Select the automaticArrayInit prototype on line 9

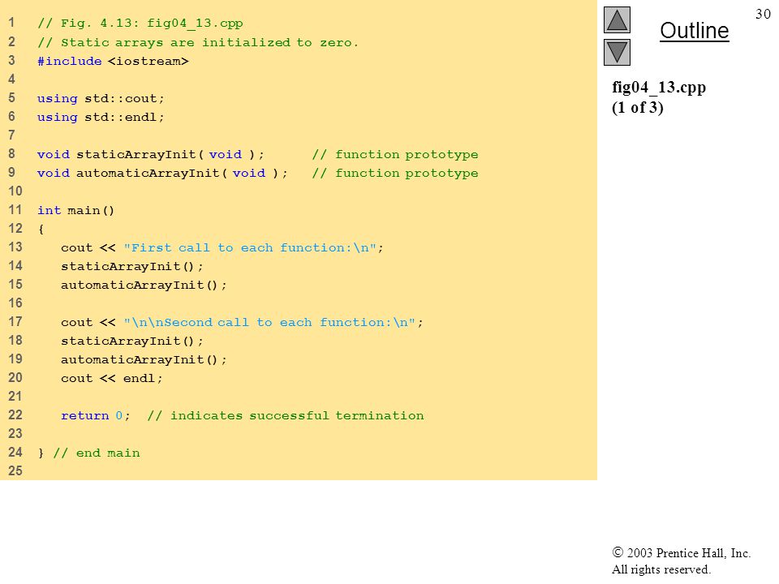[x=162, y=174]
